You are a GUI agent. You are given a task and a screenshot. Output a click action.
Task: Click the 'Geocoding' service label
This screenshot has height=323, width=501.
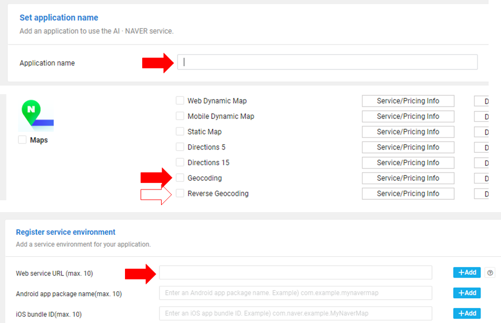(x=205, y=178)
